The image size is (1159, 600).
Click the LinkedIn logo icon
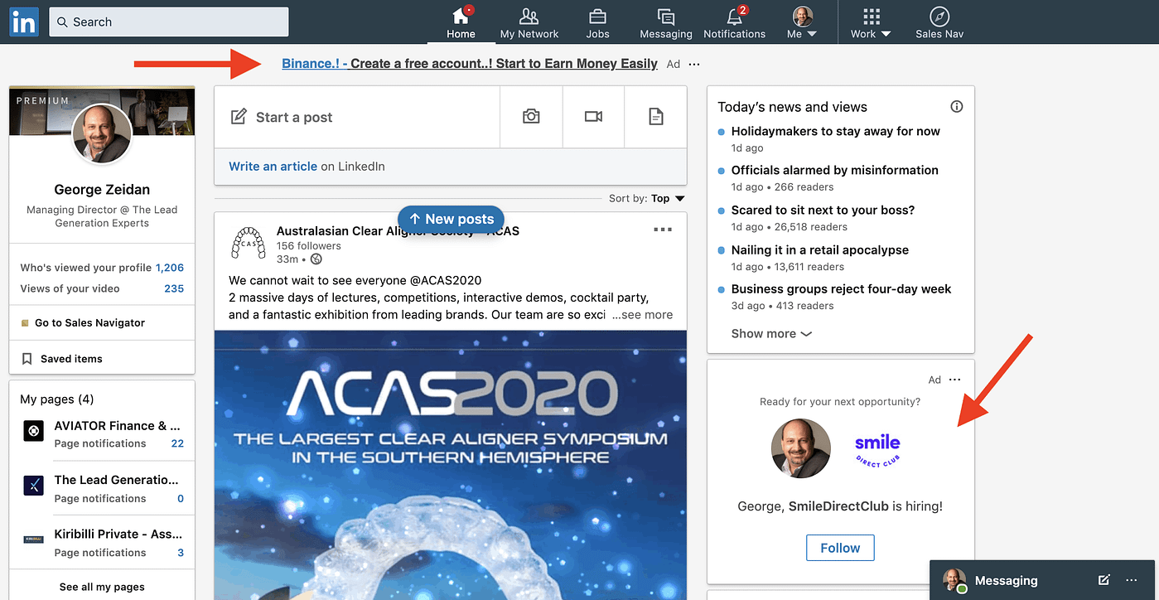[23, 22]
